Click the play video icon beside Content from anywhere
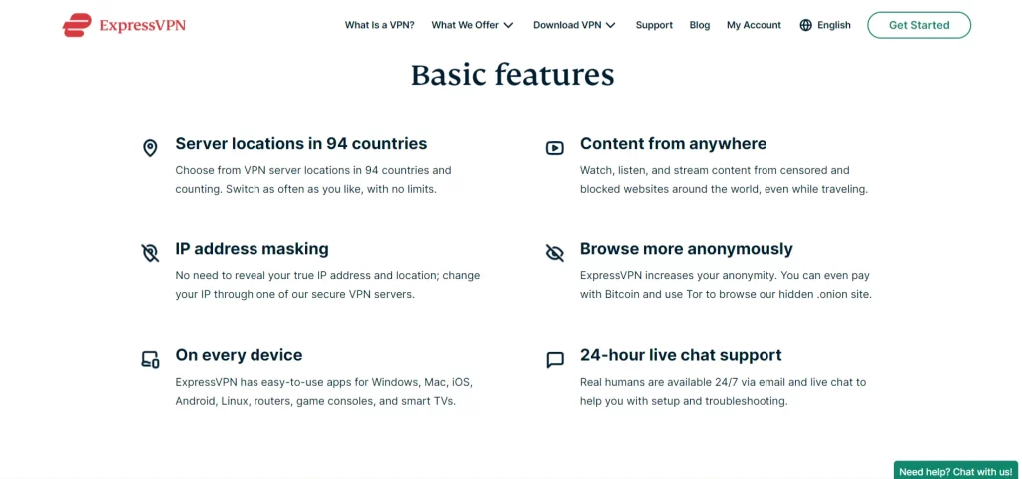The height and width of the screenshot is (479, 1022). (555, 148)
